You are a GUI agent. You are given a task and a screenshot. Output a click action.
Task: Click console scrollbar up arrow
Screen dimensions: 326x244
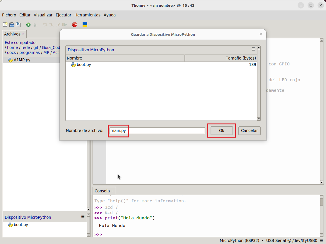(x=322, y=197)
